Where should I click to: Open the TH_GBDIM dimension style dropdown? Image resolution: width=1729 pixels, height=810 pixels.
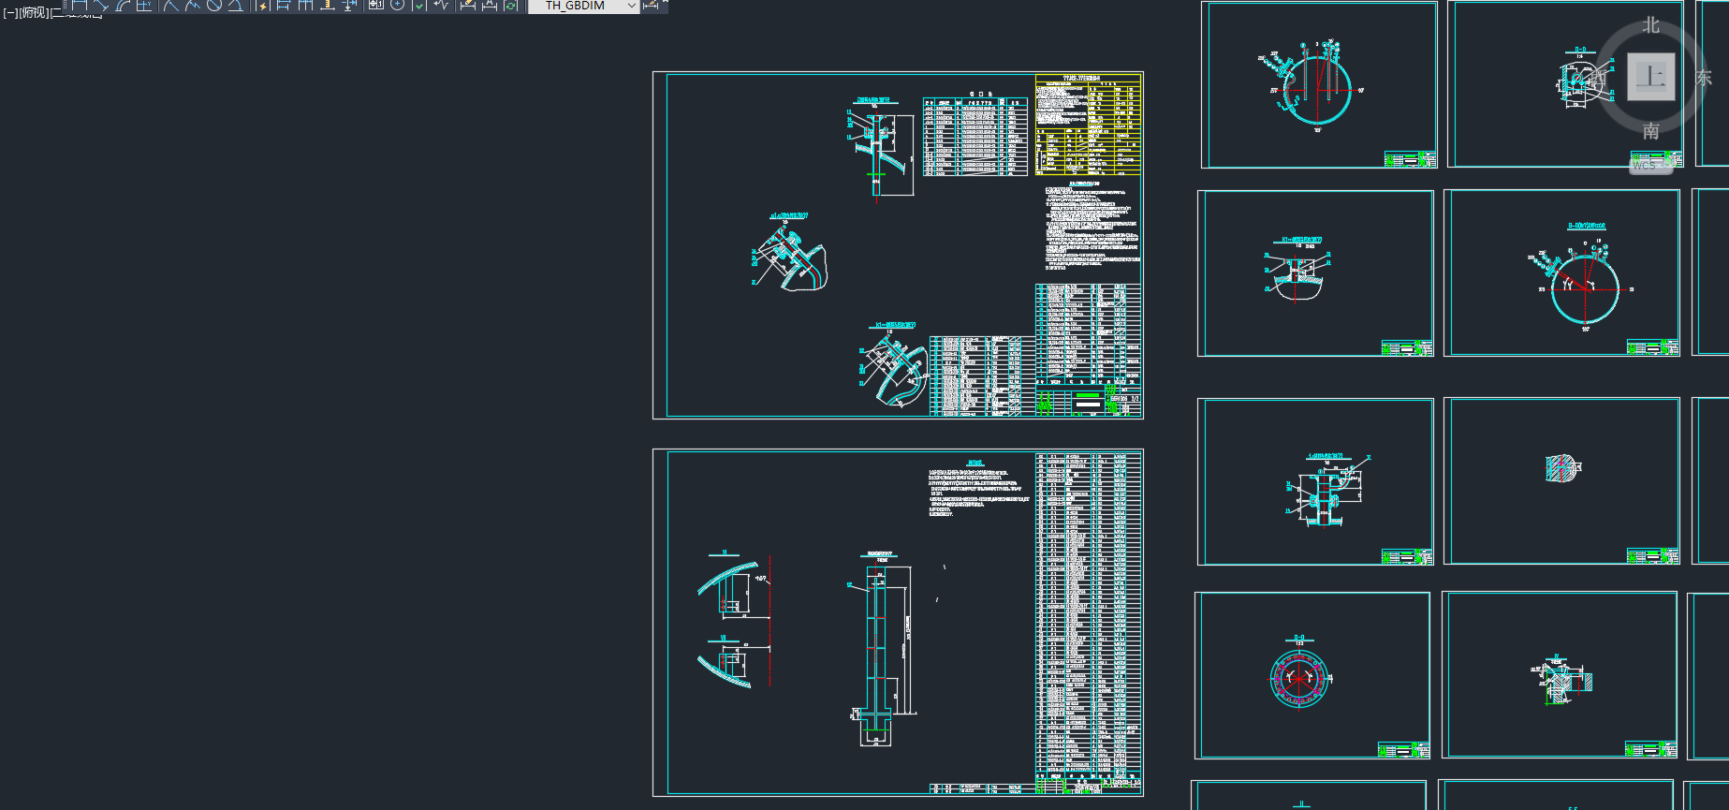[583, 6]
